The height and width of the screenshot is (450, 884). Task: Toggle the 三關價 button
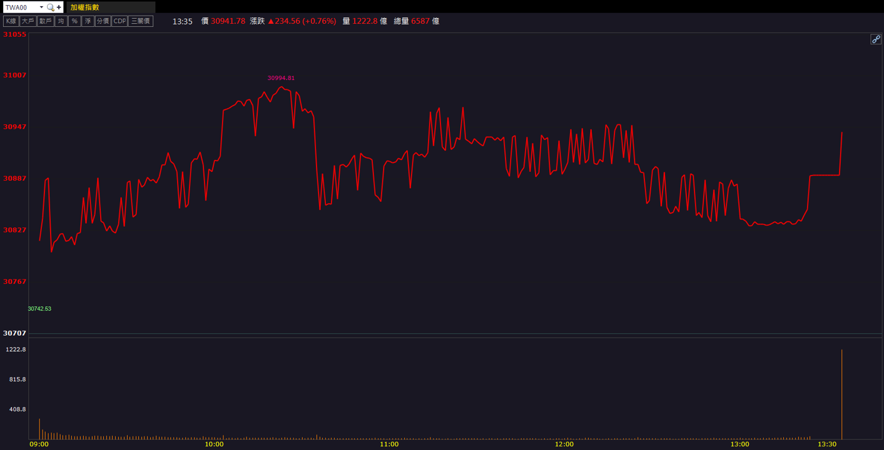141,21
